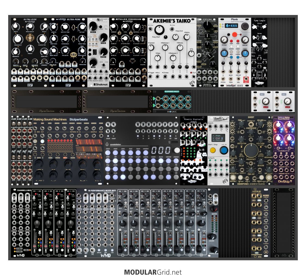Viewport: 306px width, 278px height.
Task: Click the Stolperbeats title label
Action: pos(79,119)
